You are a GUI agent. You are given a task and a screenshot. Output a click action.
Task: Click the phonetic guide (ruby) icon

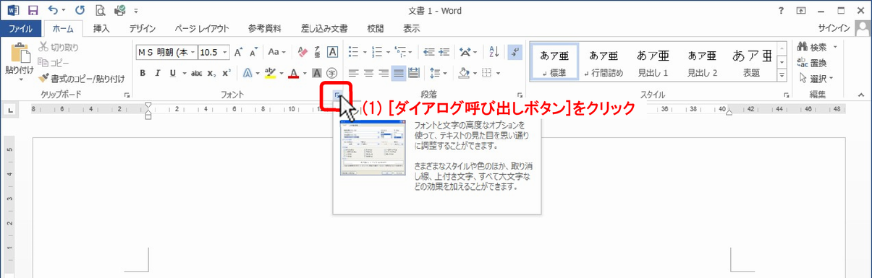pos(318,52)
